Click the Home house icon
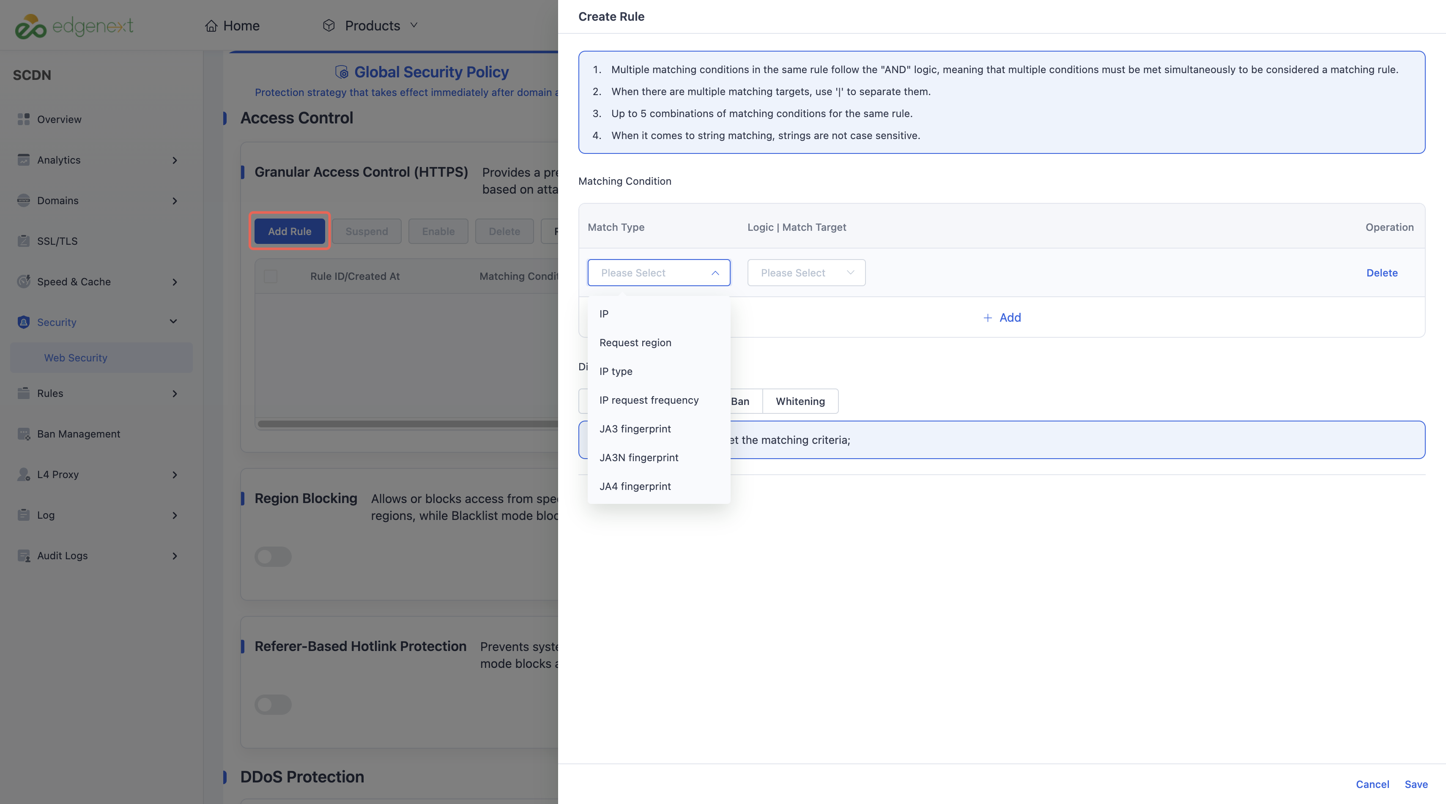This screenshot has height=804, width=1446. pos(211,26)
